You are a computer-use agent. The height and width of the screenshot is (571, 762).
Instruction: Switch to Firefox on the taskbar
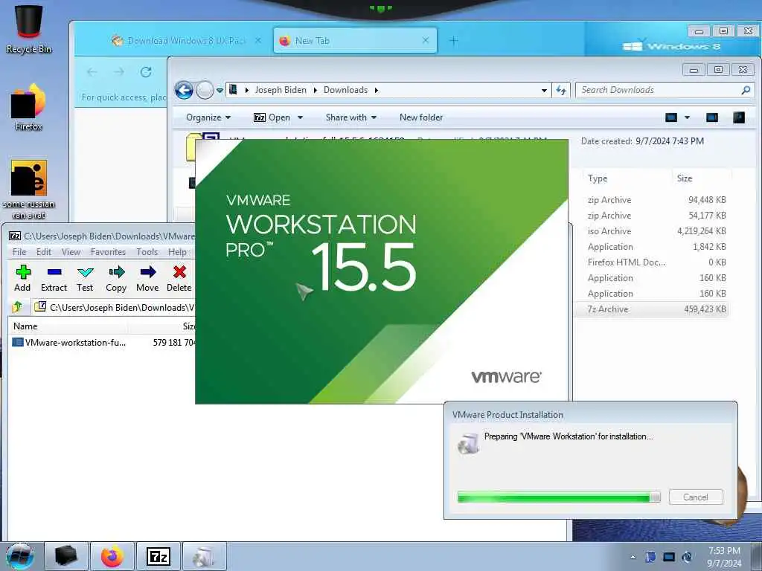(112, 556)
